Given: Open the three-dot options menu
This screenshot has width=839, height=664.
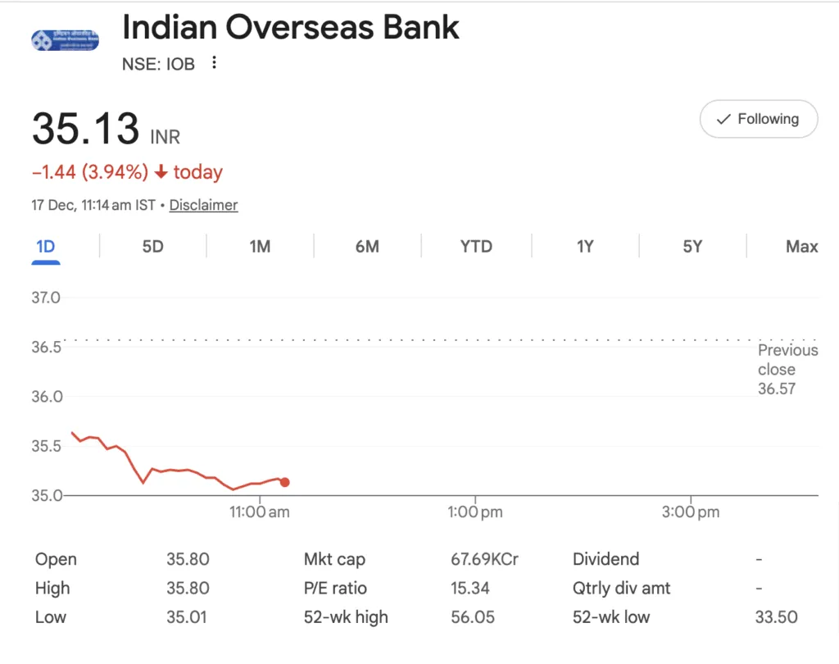Looking at the screenshot, I should [213, 62].
